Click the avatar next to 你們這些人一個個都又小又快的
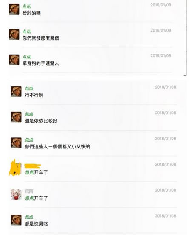Image resolution: width=189 pixels, height=247 pixels. (x=16, y=143)
